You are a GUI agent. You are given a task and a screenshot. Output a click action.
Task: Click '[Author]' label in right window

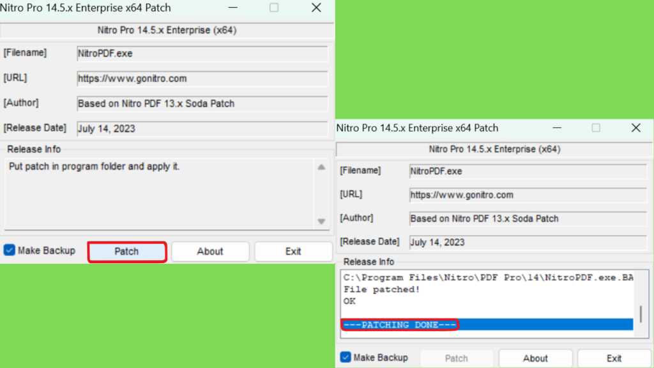356,218
